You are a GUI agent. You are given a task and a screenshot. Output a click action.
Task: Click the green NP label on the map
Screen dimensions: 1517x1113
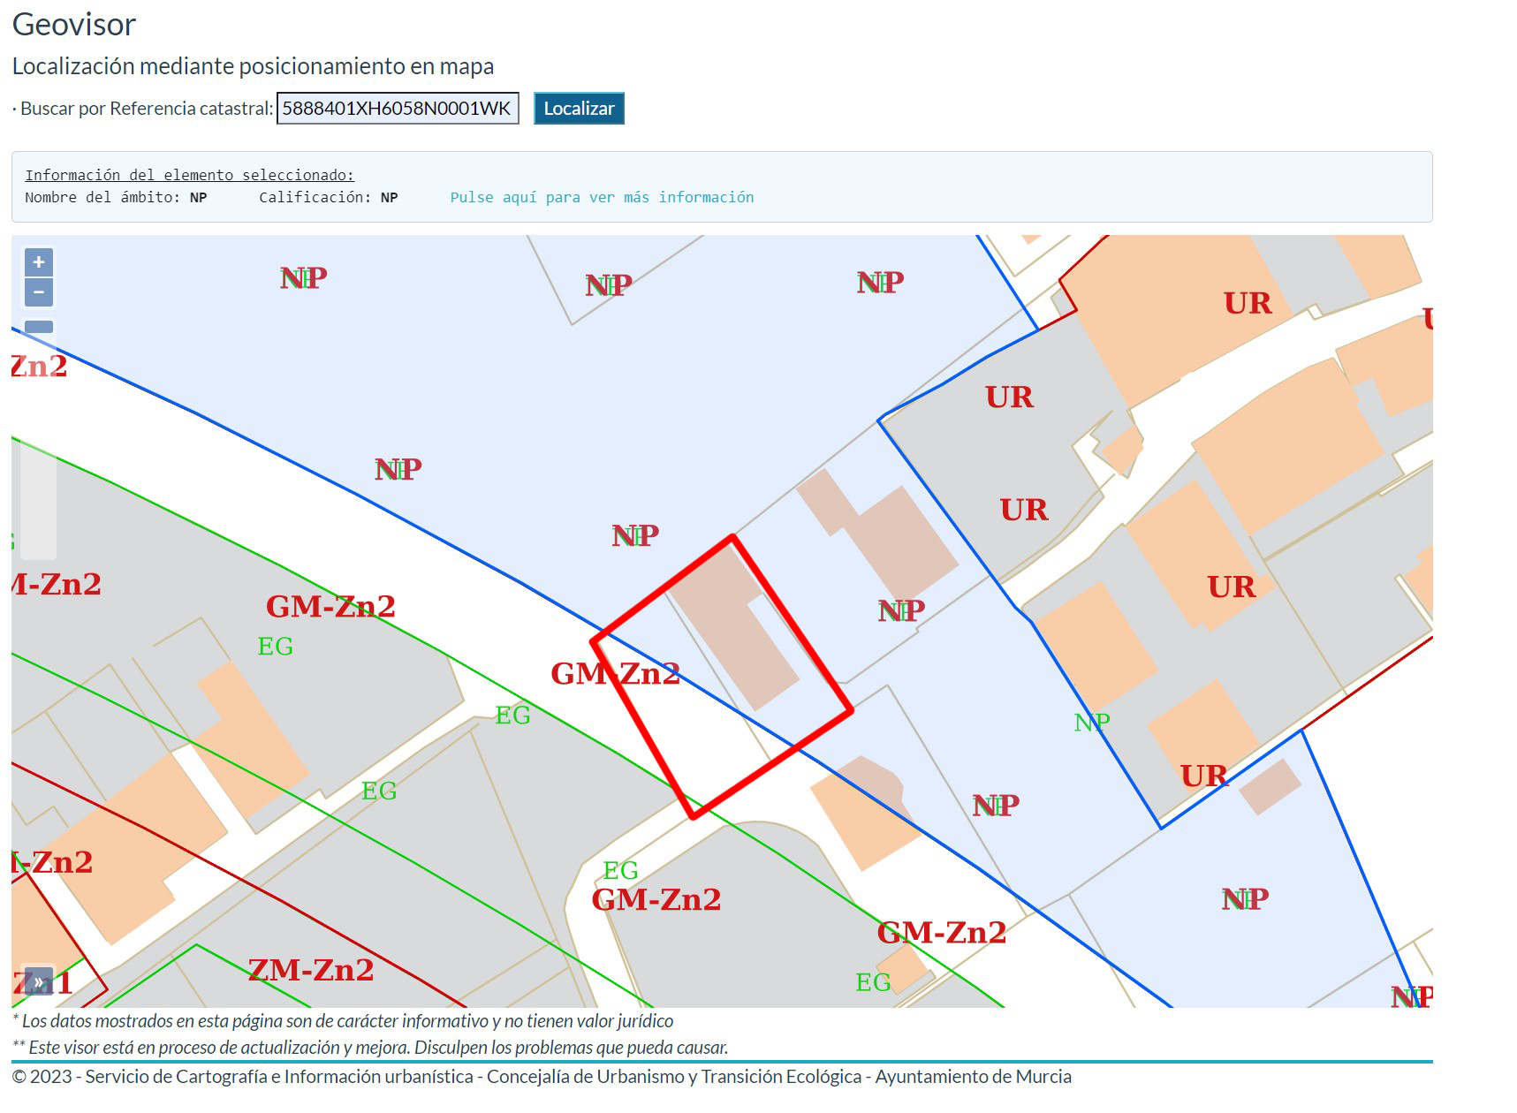1091,723
